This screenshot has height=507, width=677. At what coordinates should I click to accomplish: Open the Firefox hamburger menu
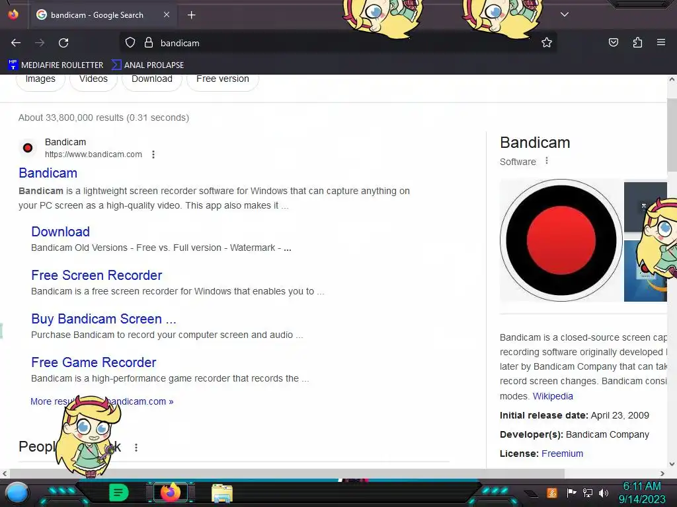click(660, 42)
